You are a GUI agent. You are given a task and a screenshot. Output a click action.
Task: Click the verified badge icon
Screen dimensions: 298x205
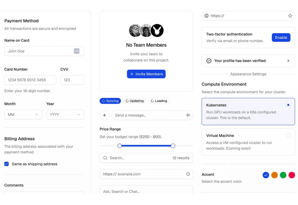tap(209, 61)
